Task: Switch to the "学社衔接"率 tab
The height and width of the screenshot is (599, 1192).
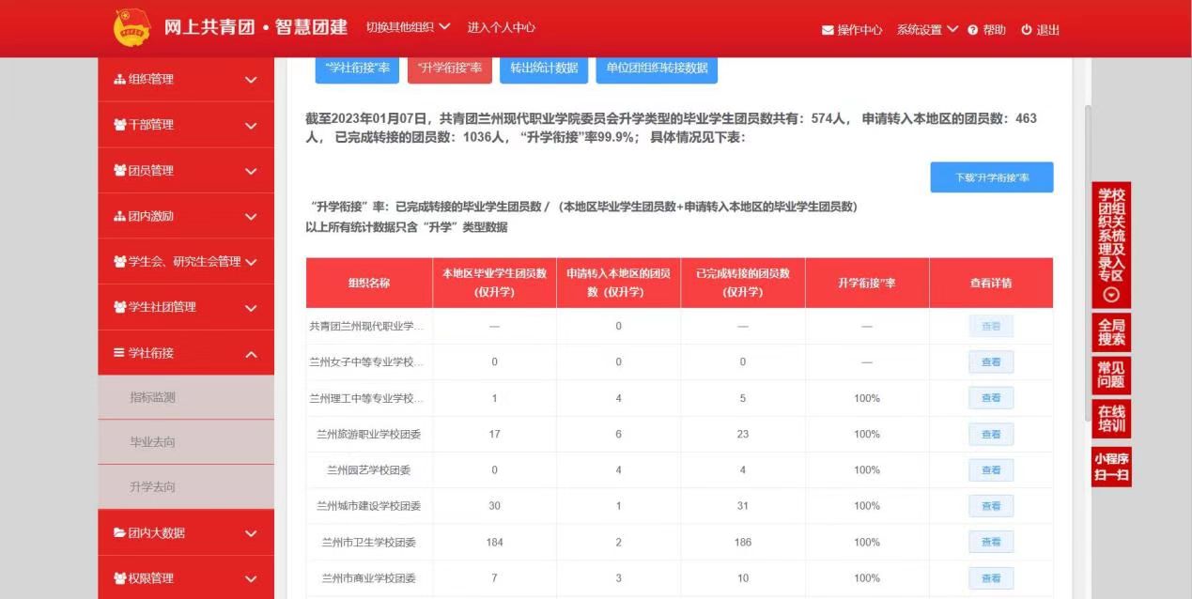Action: (x=357, y=69)
